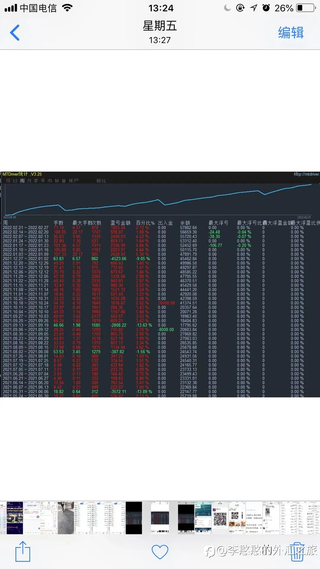Tap the cellular signal bars icon

(11, 8)
